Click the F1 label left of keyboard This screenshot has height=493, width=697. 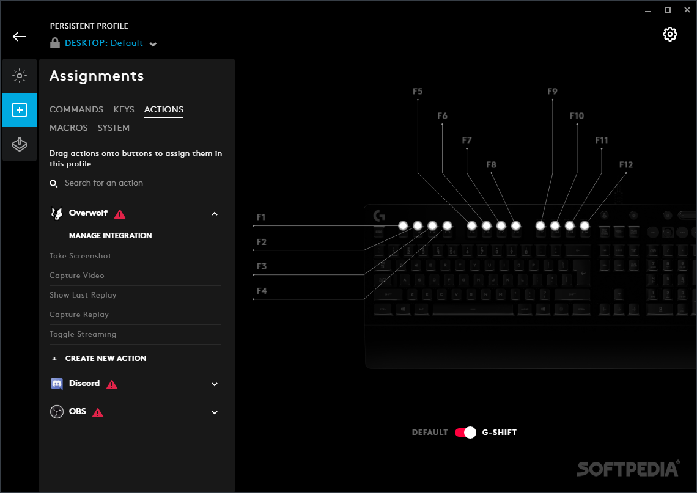[261, 217]
